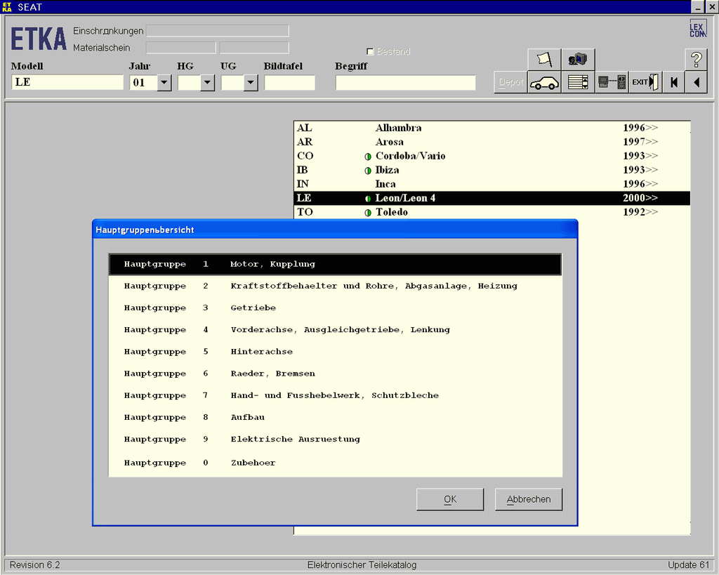719x575 pixels.
Task: Select the LE Leon/Leon 4 model row
Action: pyautogui.click(x=492, y=198)
